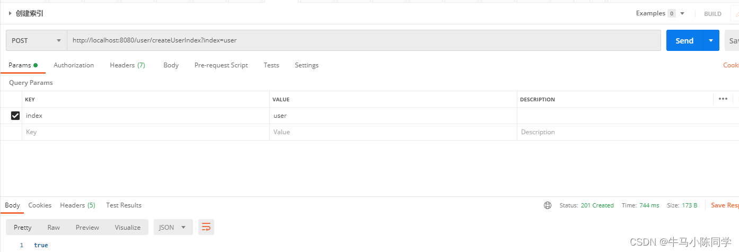Open the Tests tab

[x=271, y=65]
